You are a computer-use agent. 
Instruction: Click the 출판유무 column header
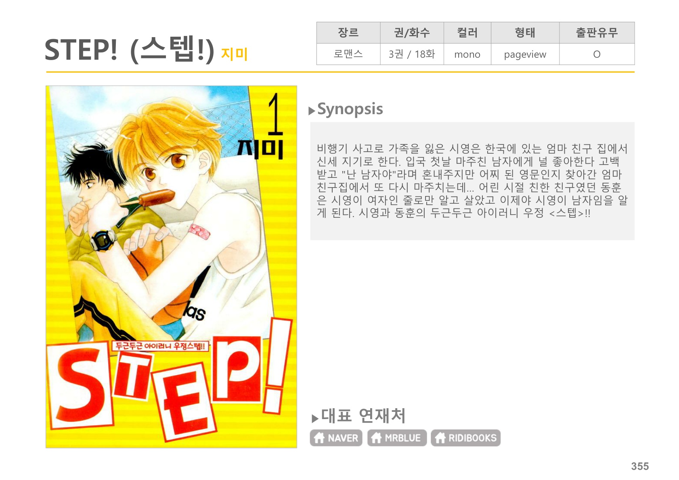click(597, 33)
